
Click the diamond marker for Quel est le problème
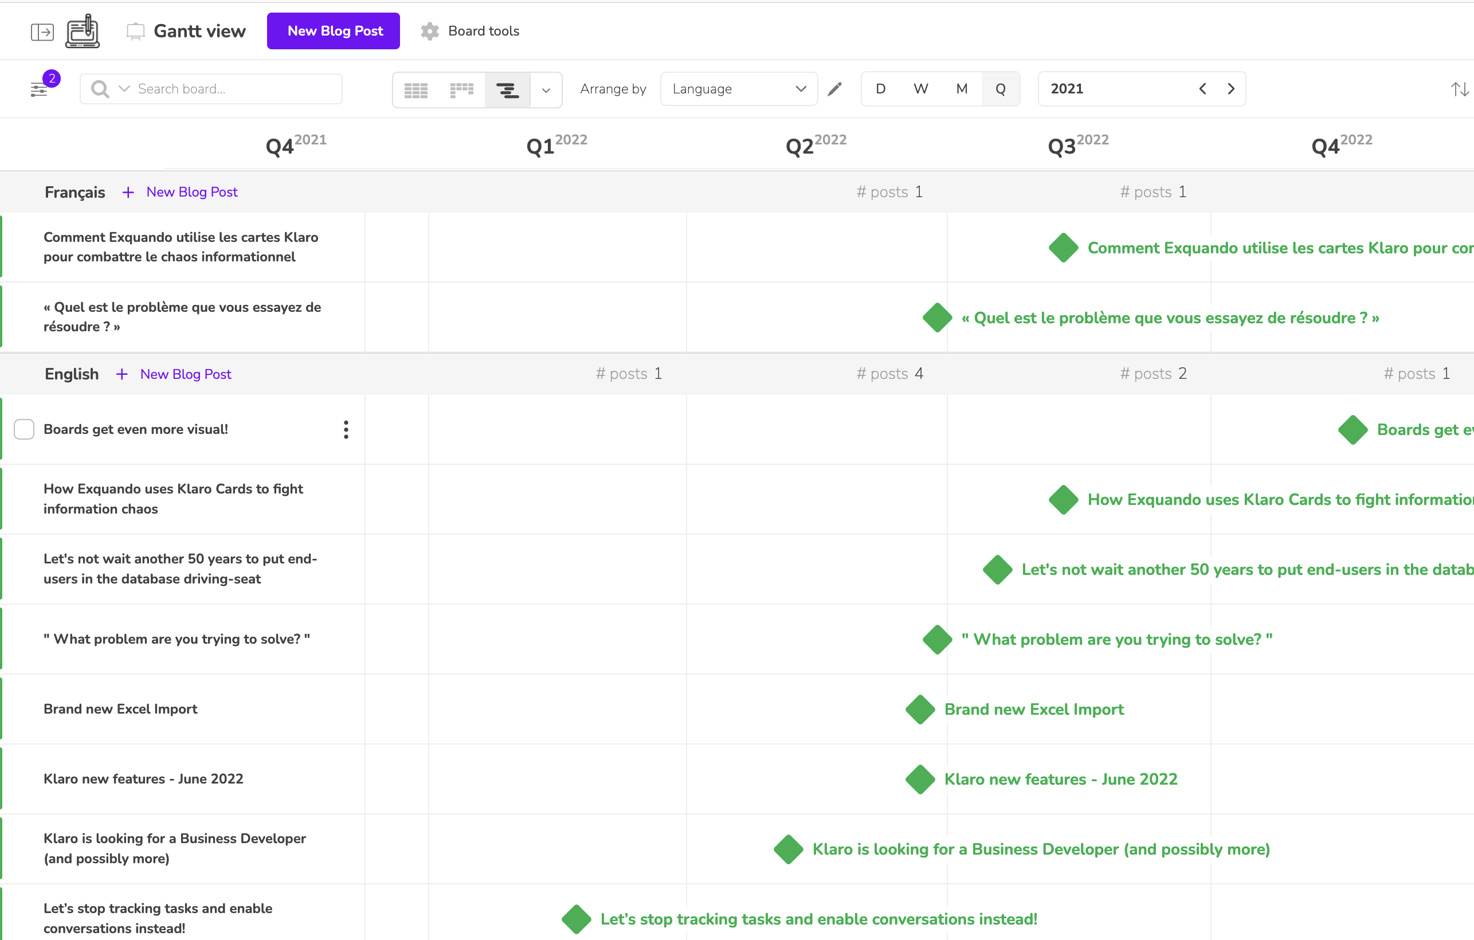coord(937,318)
